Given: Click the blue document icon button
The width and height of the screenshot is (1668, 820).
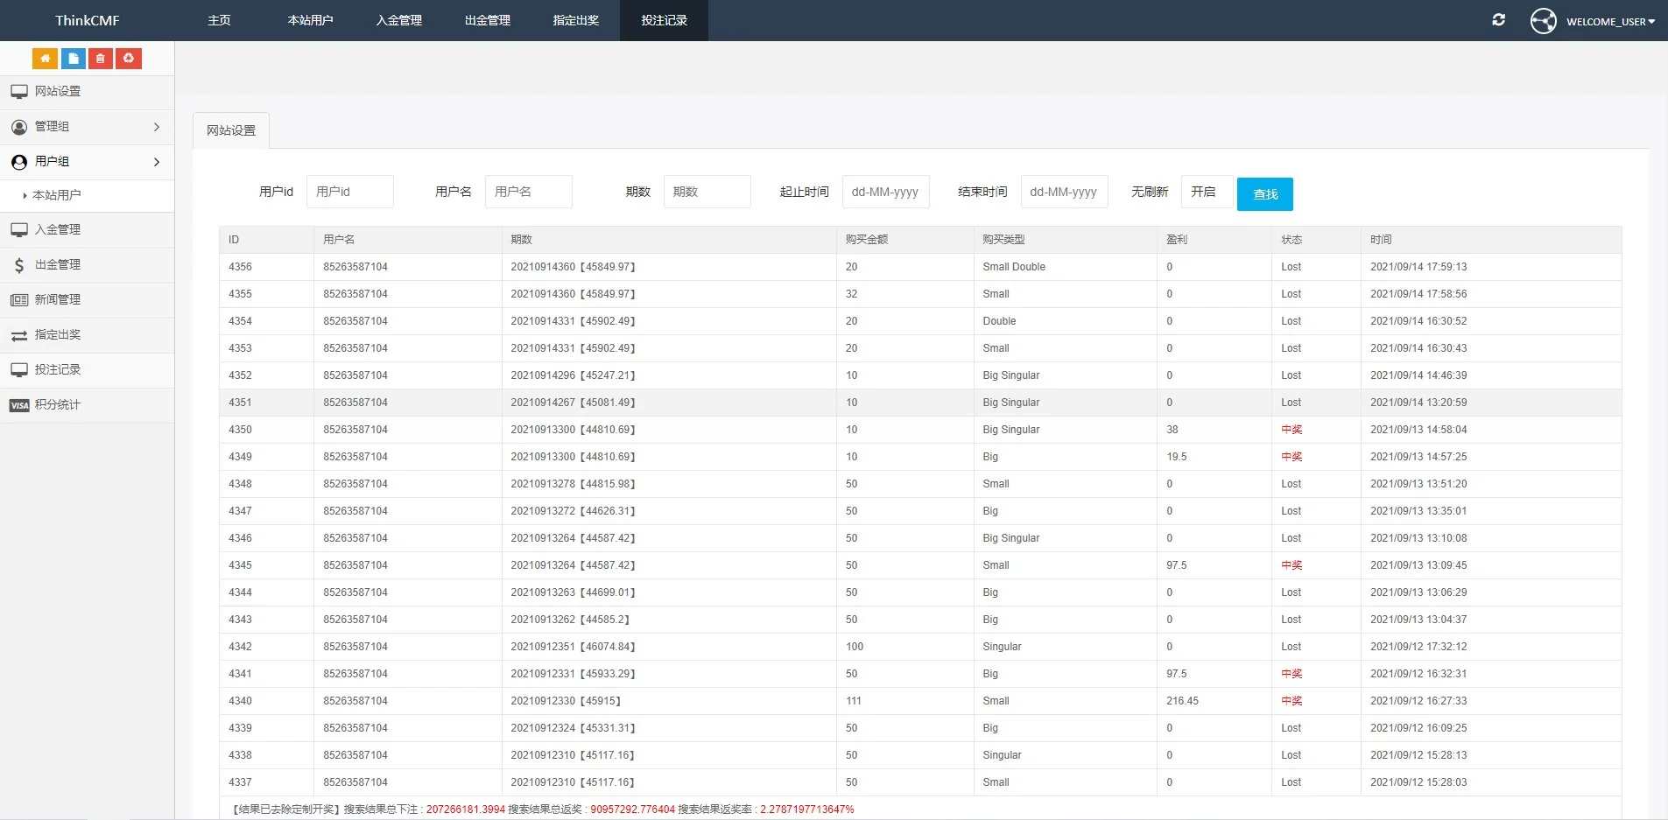Looking at the screenshot, I should tap(73, 59).
